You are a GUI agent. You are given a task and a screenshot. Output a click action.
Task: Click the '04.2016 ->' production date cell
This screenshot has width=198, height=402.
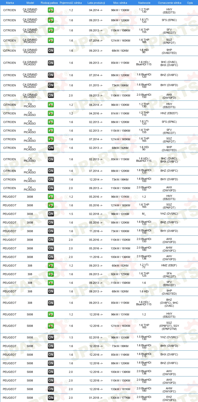click(96, 113)
